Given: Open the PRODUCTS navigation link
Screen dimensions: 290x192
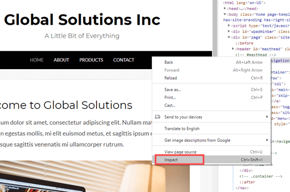Looking at the screenshot, I should point(91,60).
